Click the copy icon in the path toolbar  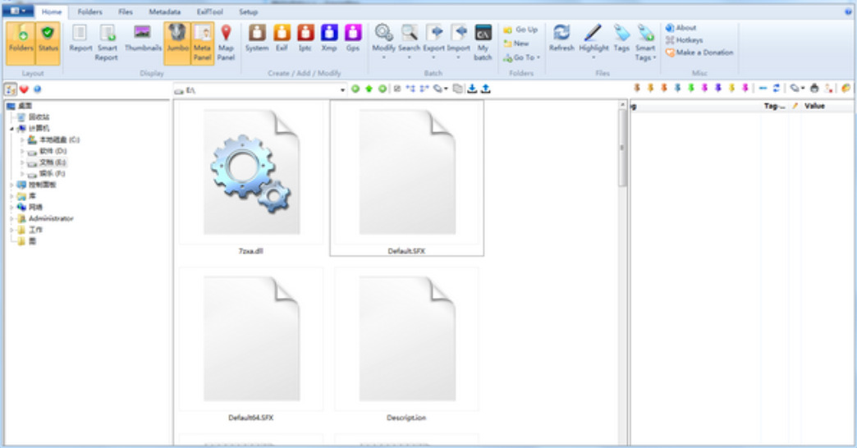coord(457,89)
